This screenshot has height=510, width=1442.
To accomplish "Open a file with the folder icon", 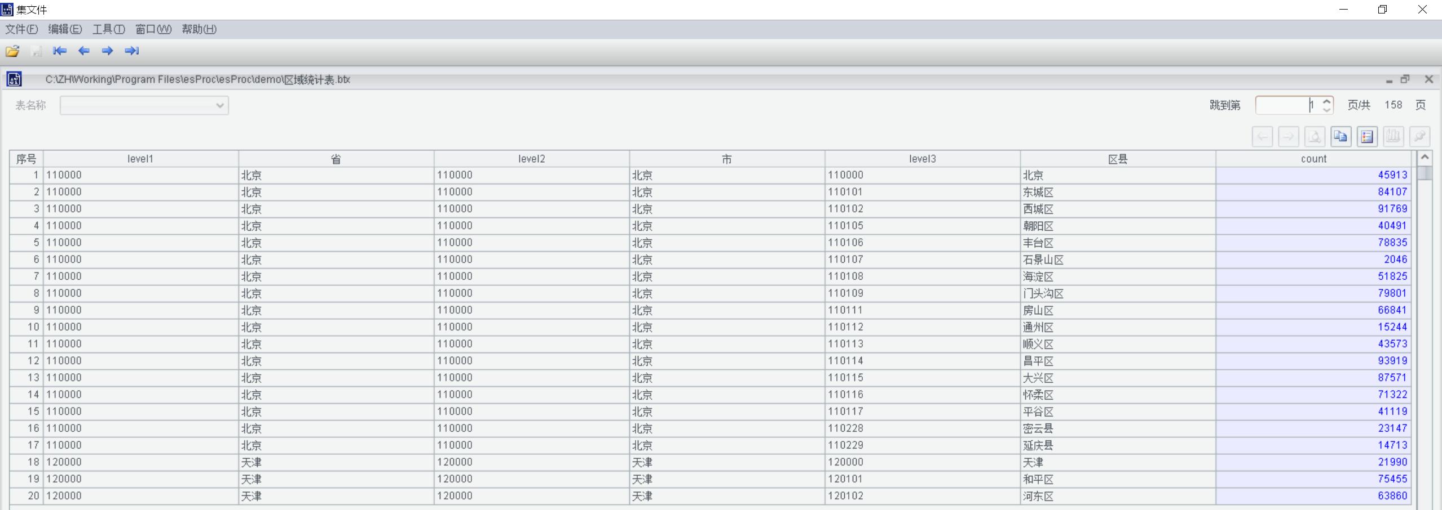I will 12,51.
